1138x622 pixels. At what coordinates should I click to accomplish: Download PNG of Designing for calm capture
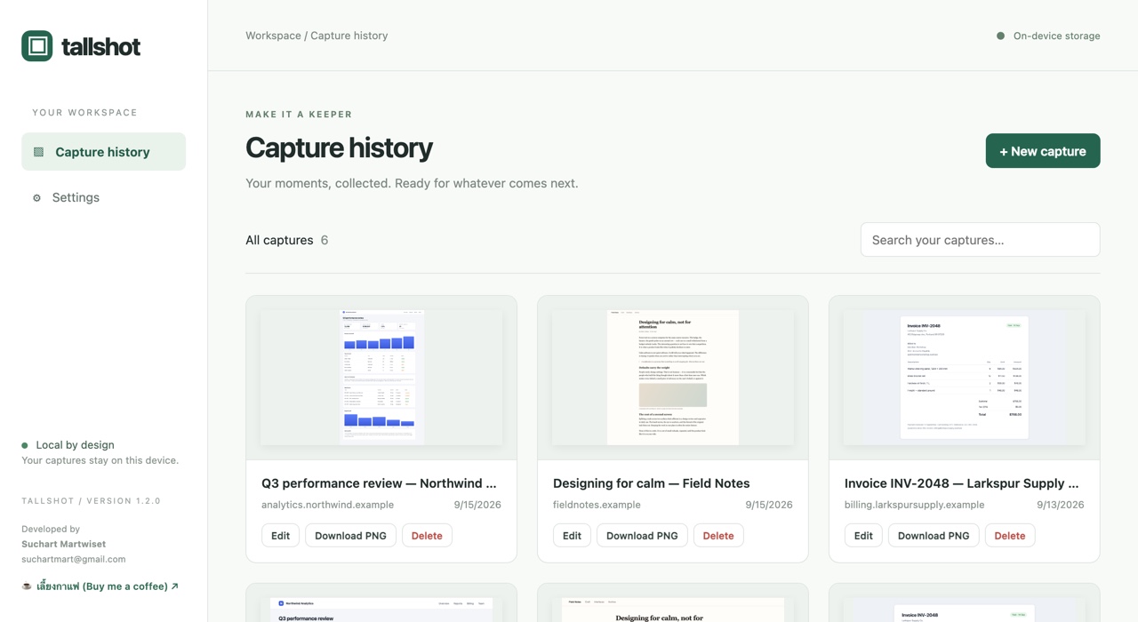(642, 536)
